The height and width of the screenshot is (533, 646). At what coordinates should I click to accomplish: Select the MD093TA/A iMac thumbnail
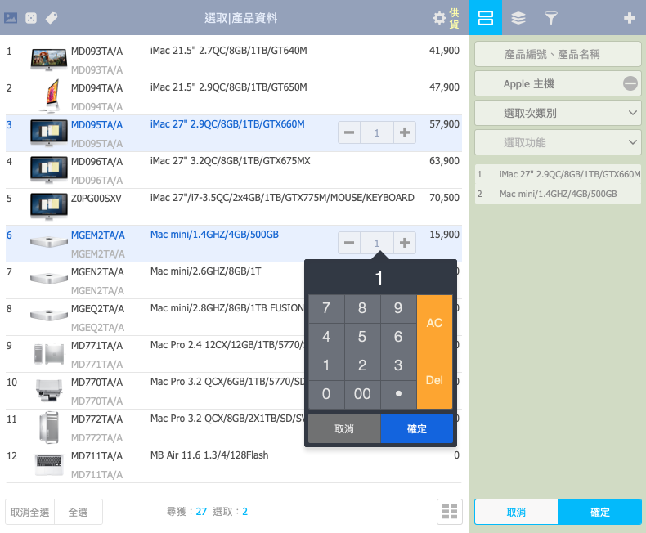[x=48, y=57]
